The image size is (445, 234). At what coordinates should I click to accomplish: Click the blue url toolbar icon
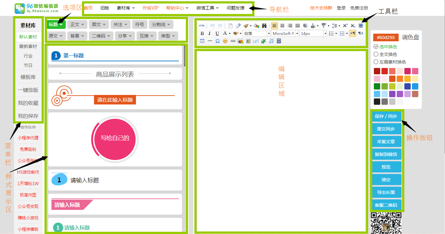[x=256, y=41]
